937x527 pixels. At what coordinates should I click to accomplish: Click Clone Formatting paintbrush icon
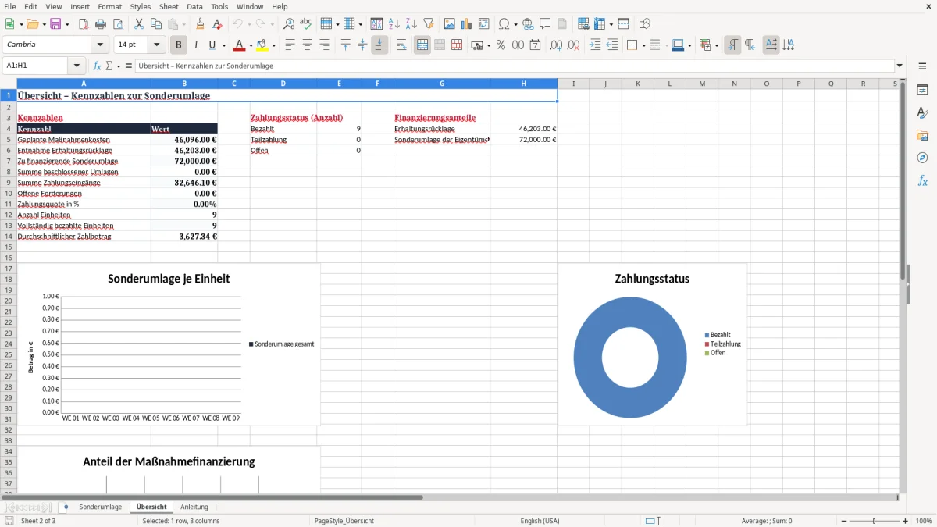coord(201,24)
